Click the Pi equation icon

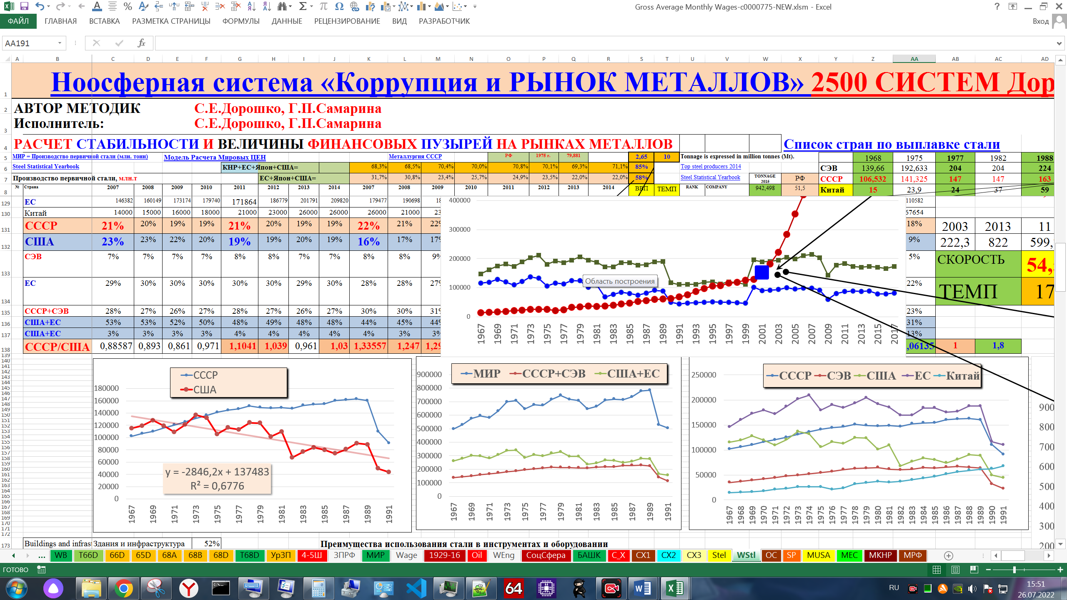[x=323, y=6]
